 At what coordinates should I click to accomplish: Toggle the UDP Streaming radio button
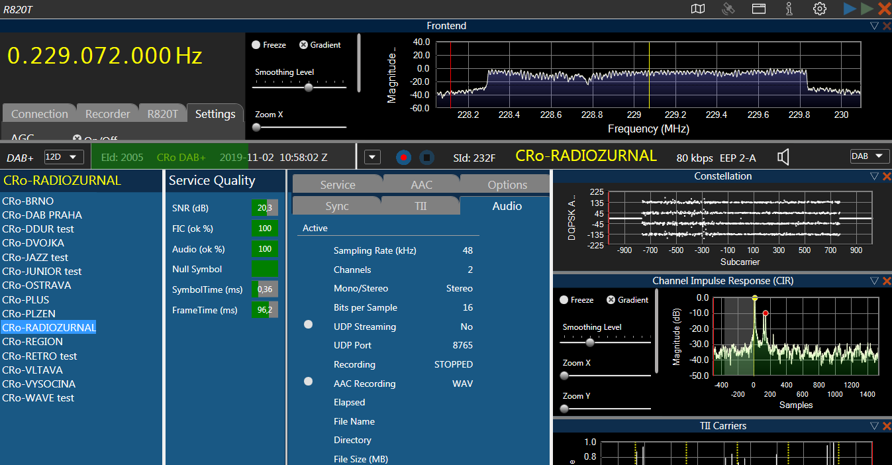click(x=308, y=325)
